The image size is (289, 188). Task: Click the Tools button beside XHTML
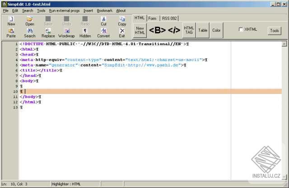(275, 31)
